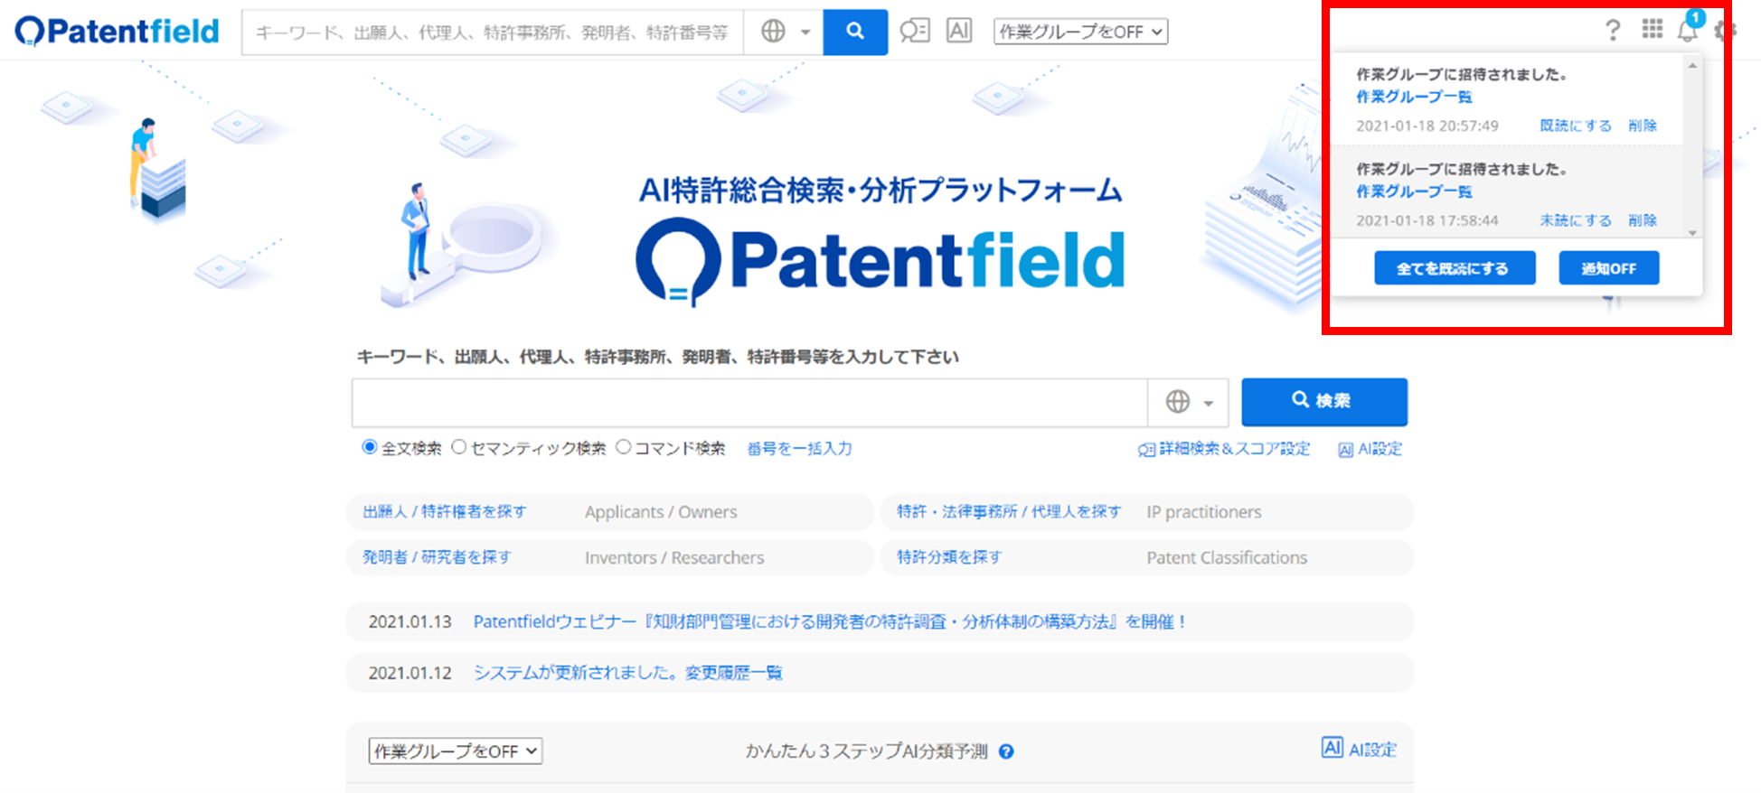Open the 2021.01.13 Patentfieldウェビナー news link
The image size is (1761, 793).
(830, 621)
